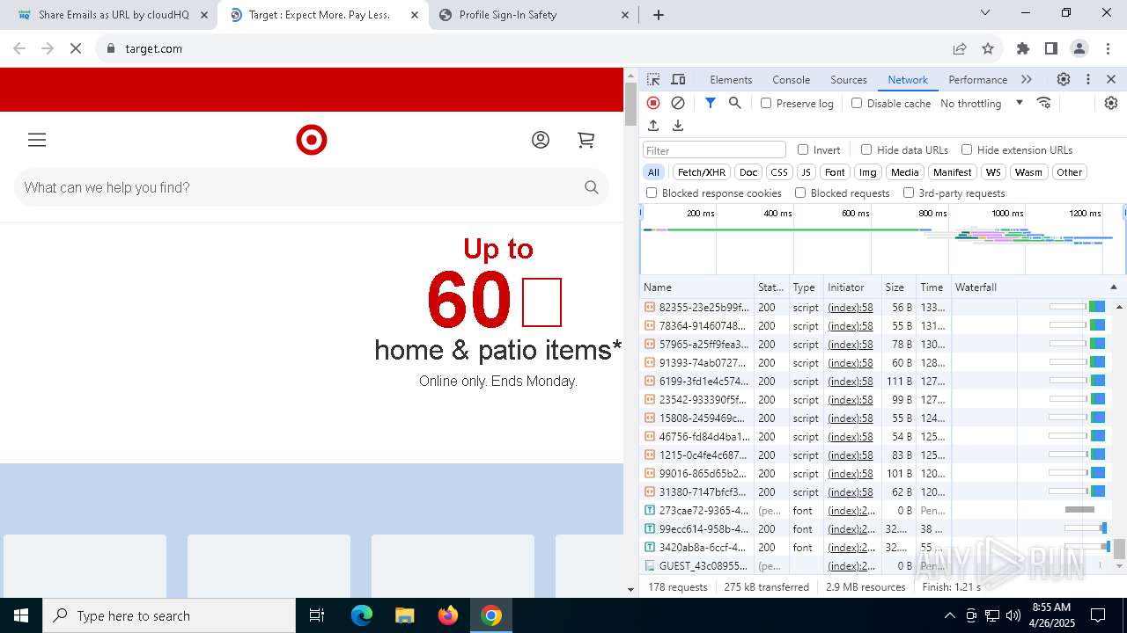Click the Target search magnifier icon
This screenshot has width=1127, height=633.
[592, 187]
